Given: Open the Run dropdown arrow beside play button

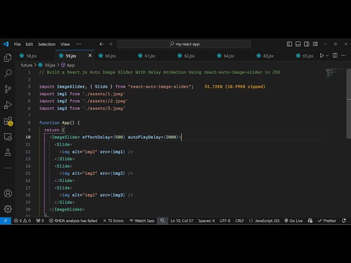Looking at the screenshot, I should 328,55.
